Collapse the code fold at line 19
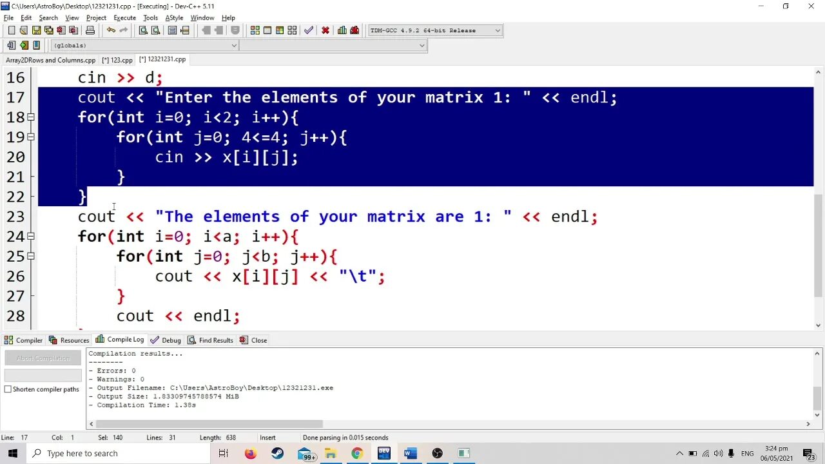Image resolution: width=825 pixels, height=464 pixels. coord(31,137)
